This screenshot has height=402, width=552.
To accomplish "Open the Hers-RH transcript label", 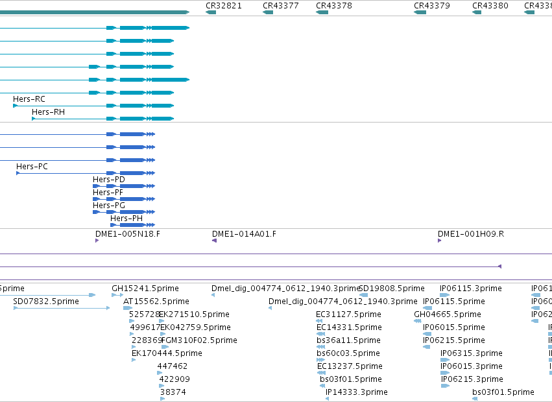I will 48,112.
